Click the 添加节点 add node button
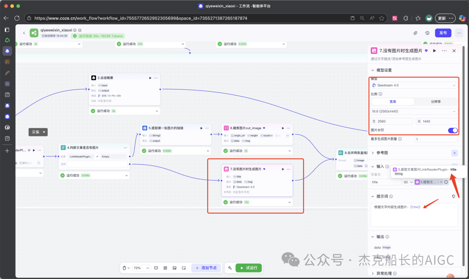The image size is (469, 279). pyautogui.click(x=206, y=268)
